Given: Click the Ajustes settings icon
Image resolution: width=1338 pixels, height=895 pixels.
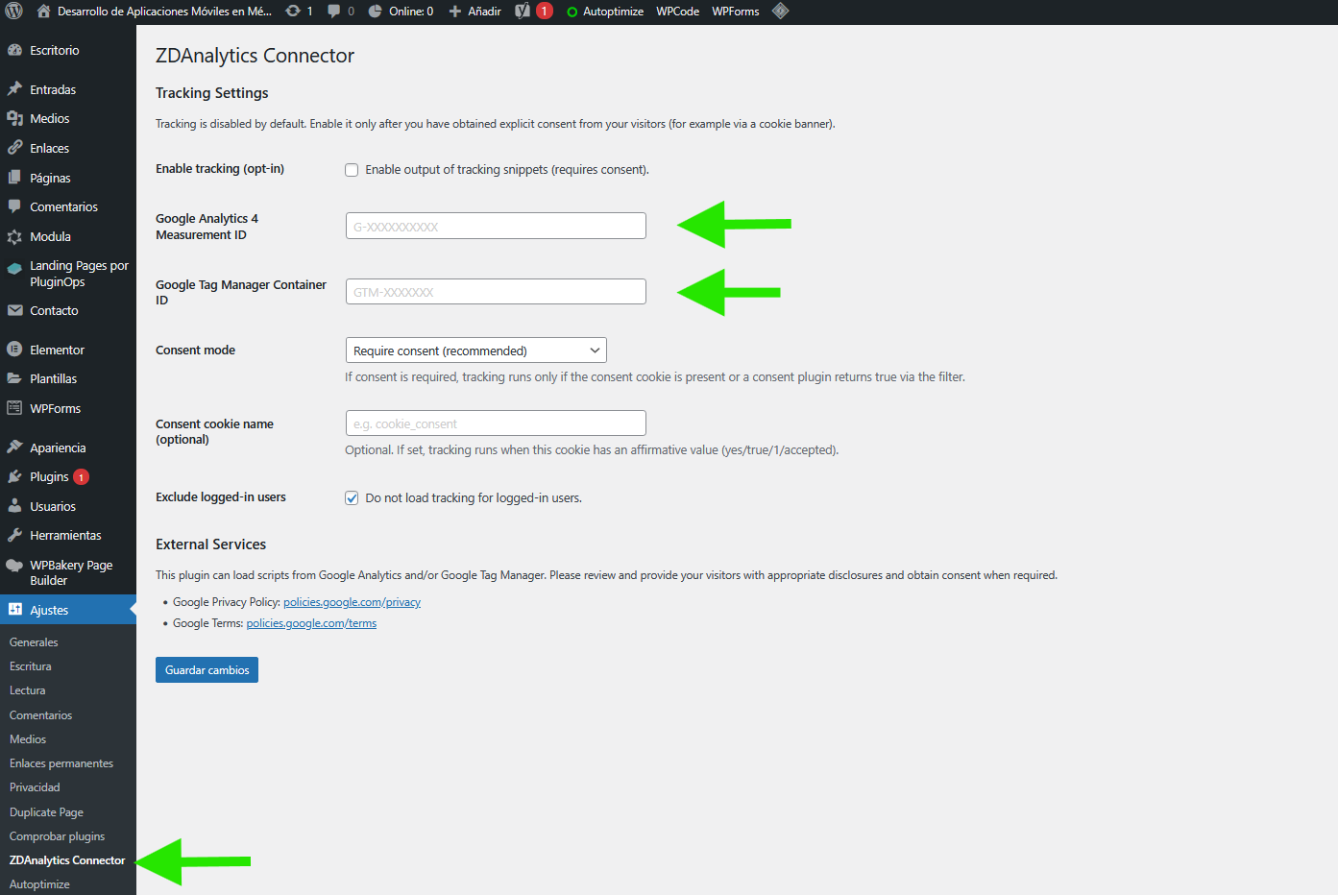Looking at the screenshot, I should click(14, 610).
